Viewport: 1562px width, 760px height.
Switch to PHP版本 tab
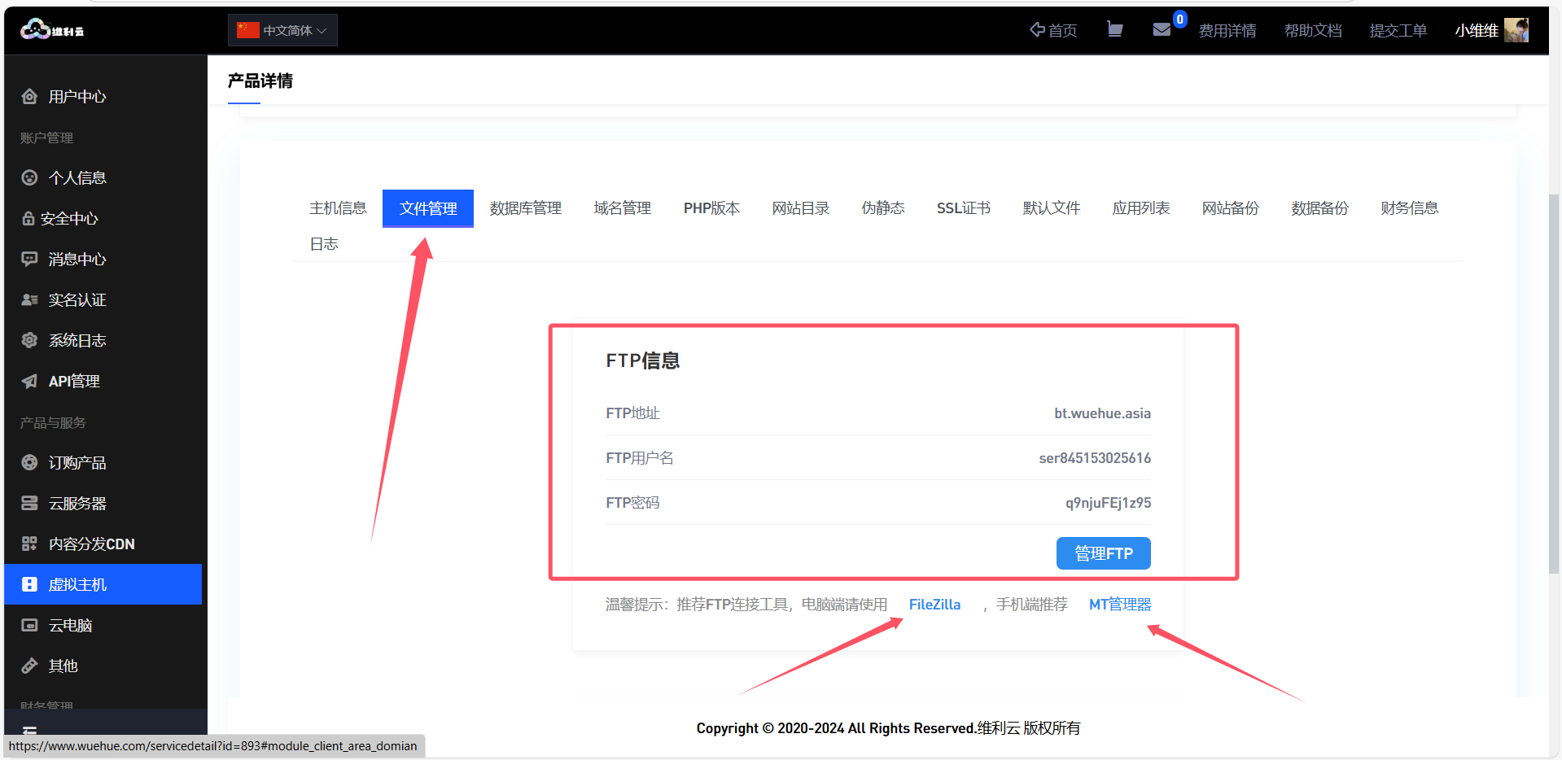[x=711, y=208]
